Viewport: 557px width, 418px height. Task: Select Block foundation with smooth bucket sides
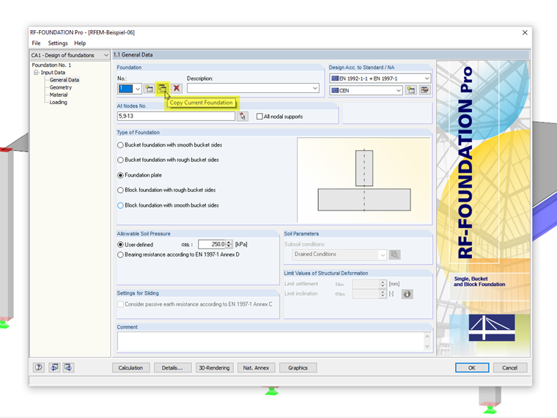tap(120, 205)
